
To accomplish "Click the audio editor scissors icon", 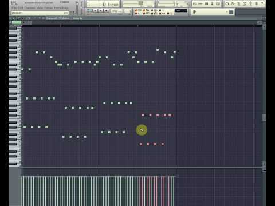I will coord(245,3).
